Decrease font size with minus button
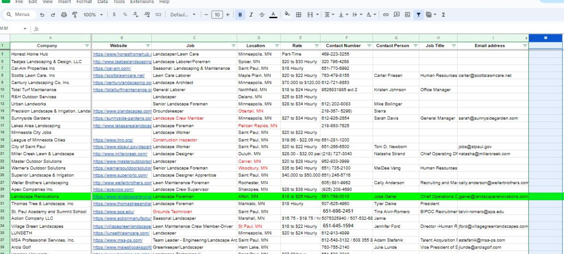Image resolution: width=564 pixels, height=254 pixels. (x=207, y=15)
